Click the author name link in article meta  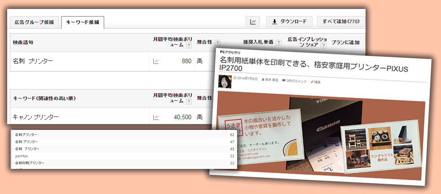tap(272, 80)
